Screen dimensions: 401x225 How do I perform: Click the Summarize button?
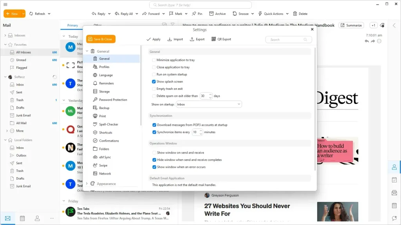(351, 25)
